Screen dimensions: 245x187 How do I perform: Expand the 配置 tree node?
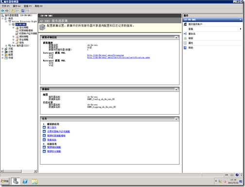[2, 55]
